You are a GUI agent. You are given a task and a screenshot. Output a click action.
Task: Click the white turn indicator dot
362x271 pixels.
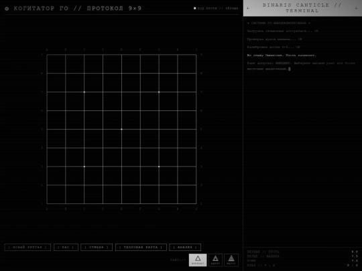click(194, 8)
